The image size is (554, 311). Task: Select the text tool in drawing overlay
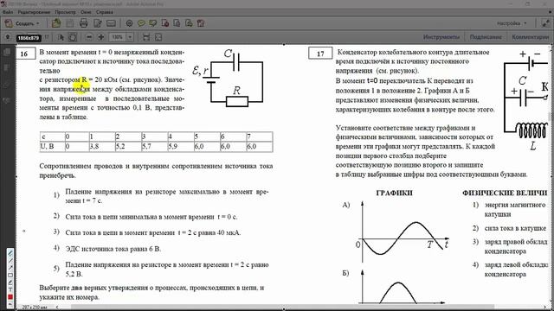[x=10, y=290]
